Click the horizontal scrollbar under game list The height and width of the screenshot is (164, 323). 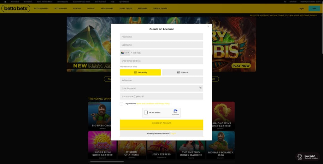(x=107, y=162)
